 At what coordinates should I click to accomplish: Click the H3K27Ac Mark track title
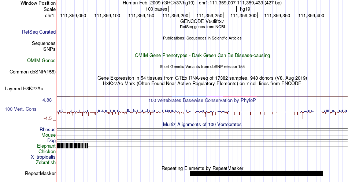tap(202, 84)
